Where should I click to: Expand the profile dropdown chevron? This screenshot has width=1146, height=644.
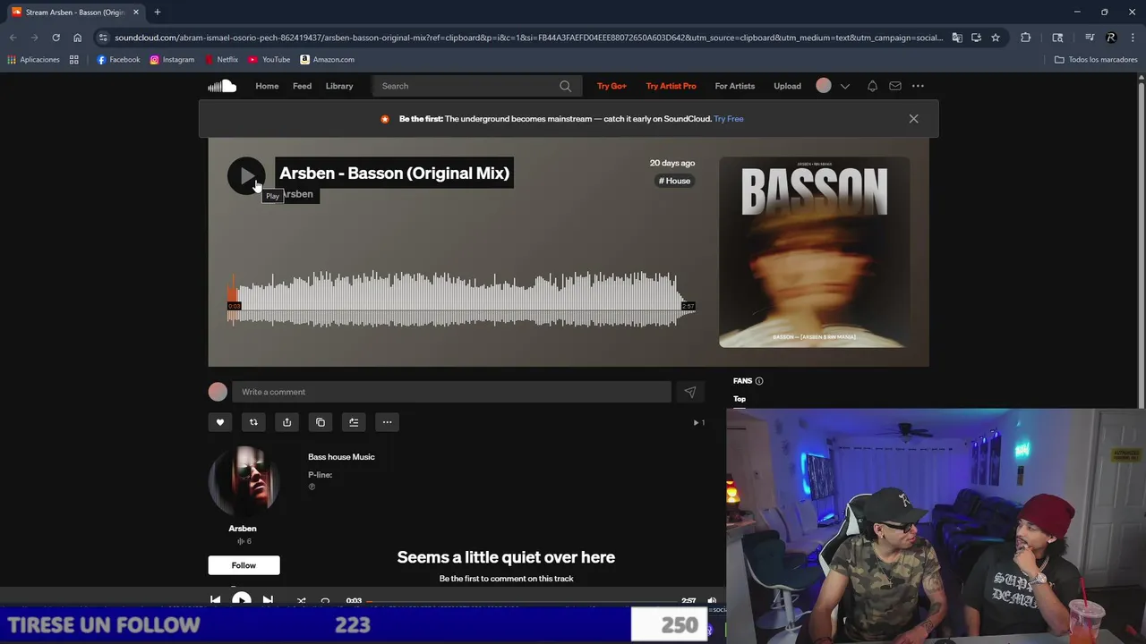click(x=844, y=86)
